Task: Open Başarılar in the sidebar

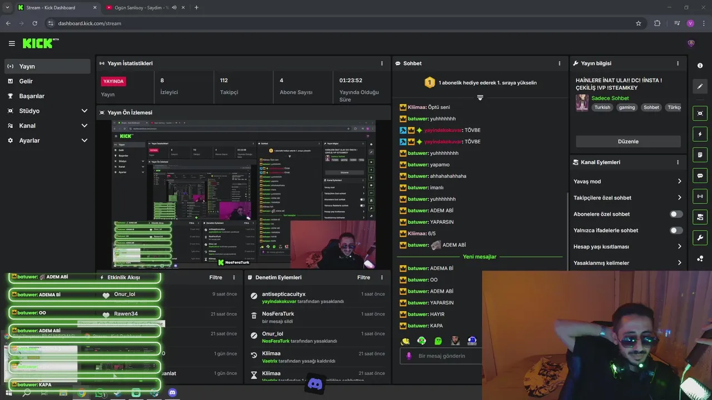Action: coord(47,96)
